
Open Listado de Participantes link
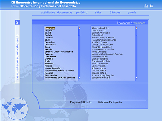110,102
